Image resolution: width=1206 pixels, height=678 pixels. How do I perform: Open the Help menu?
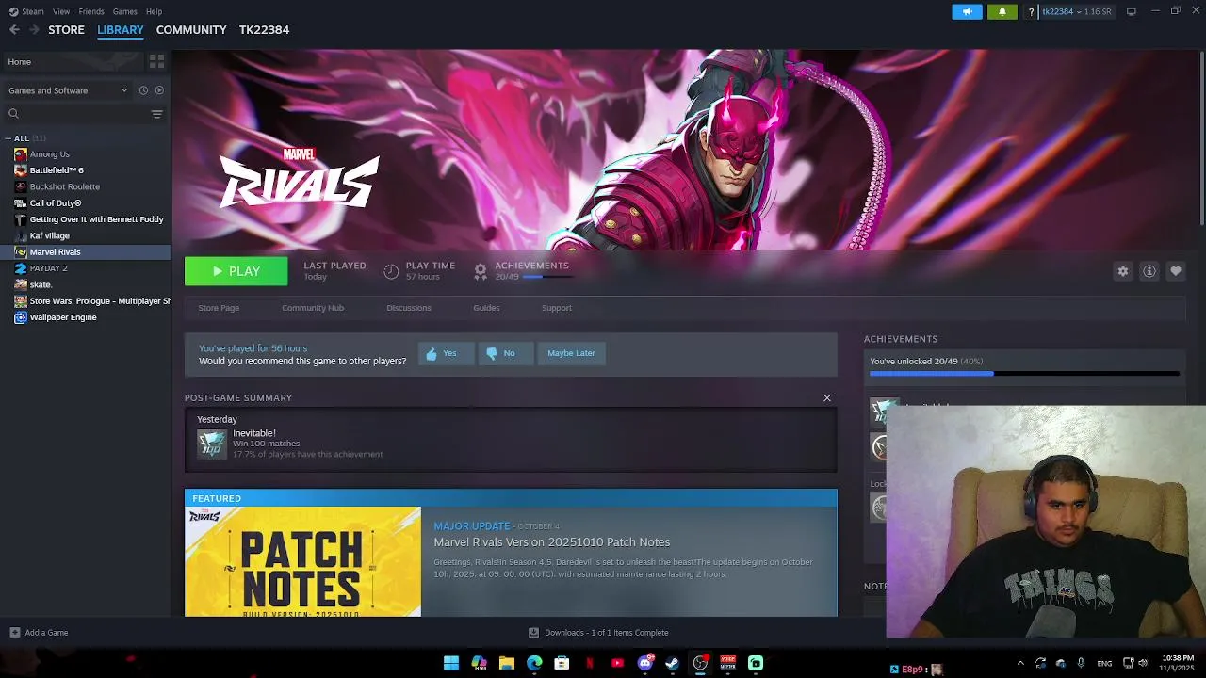pos(154,11)
